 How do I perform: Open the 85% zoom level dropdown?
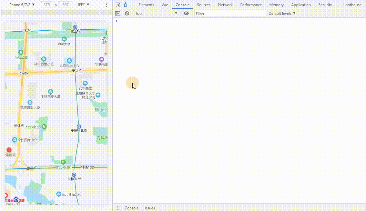pyautogui.click(x=84, y=5)
